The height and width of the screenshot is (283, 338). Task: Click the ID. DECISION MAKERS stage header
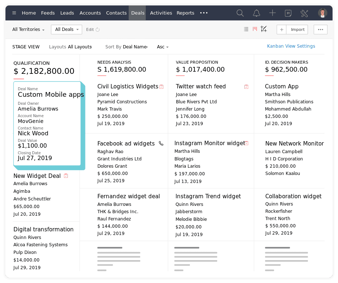(x=286, y=62)
